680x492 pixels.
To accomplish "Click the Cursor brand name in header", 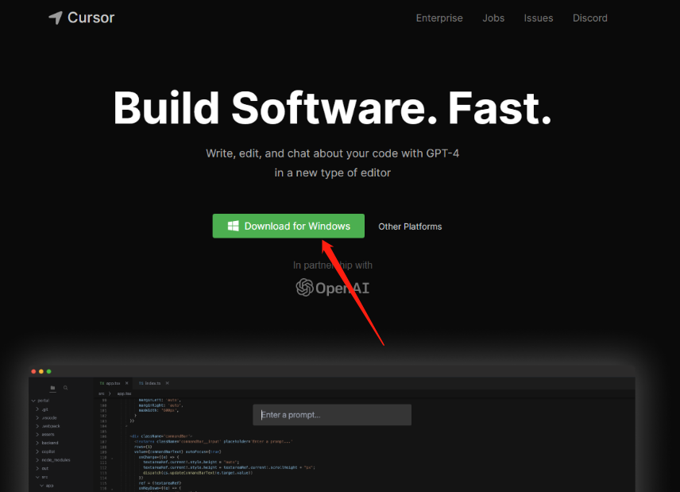I will (x=91, y=17).
